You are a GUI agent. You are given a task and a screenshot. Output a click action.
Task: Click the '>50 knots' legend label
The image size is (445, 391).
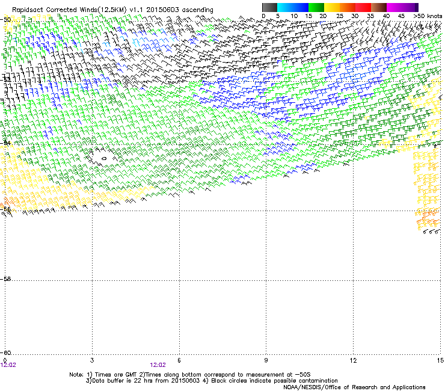pyautogui.click(x=428, y=16)
